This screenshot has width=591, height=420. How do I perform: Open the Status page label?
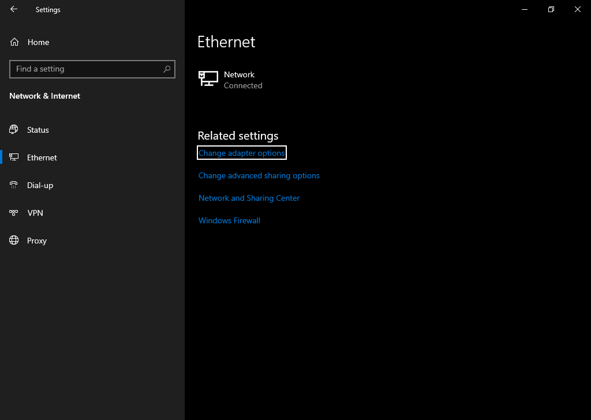coord(38,130)
